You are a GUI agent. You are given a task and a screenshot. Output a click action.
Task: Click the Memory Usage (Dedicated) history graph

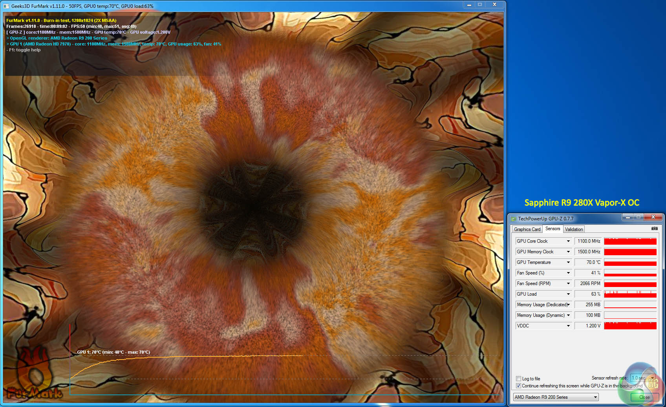[x=630, y=305]
